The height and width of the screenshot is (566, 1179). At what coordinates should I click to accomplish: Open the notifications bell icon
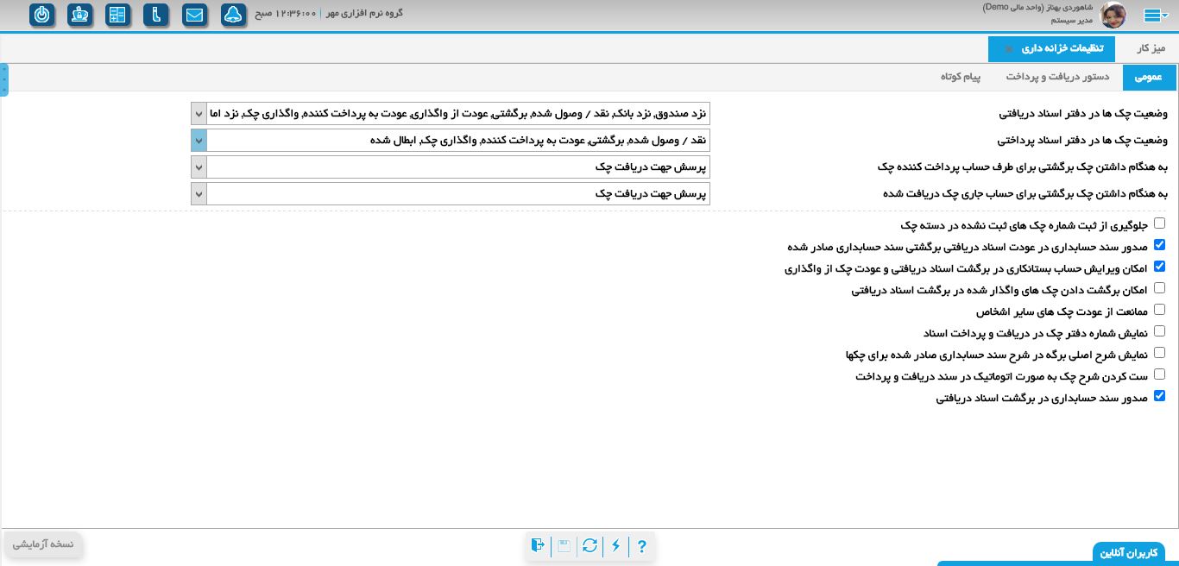point(233,15)
